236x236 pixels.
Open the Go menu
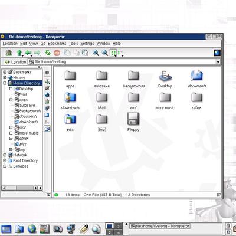(x=43, y=44)
